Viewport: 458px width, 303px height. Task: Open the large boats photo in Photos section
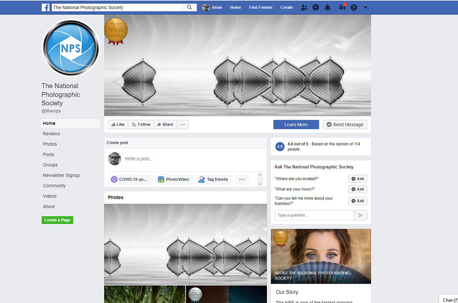pos(185,244)
